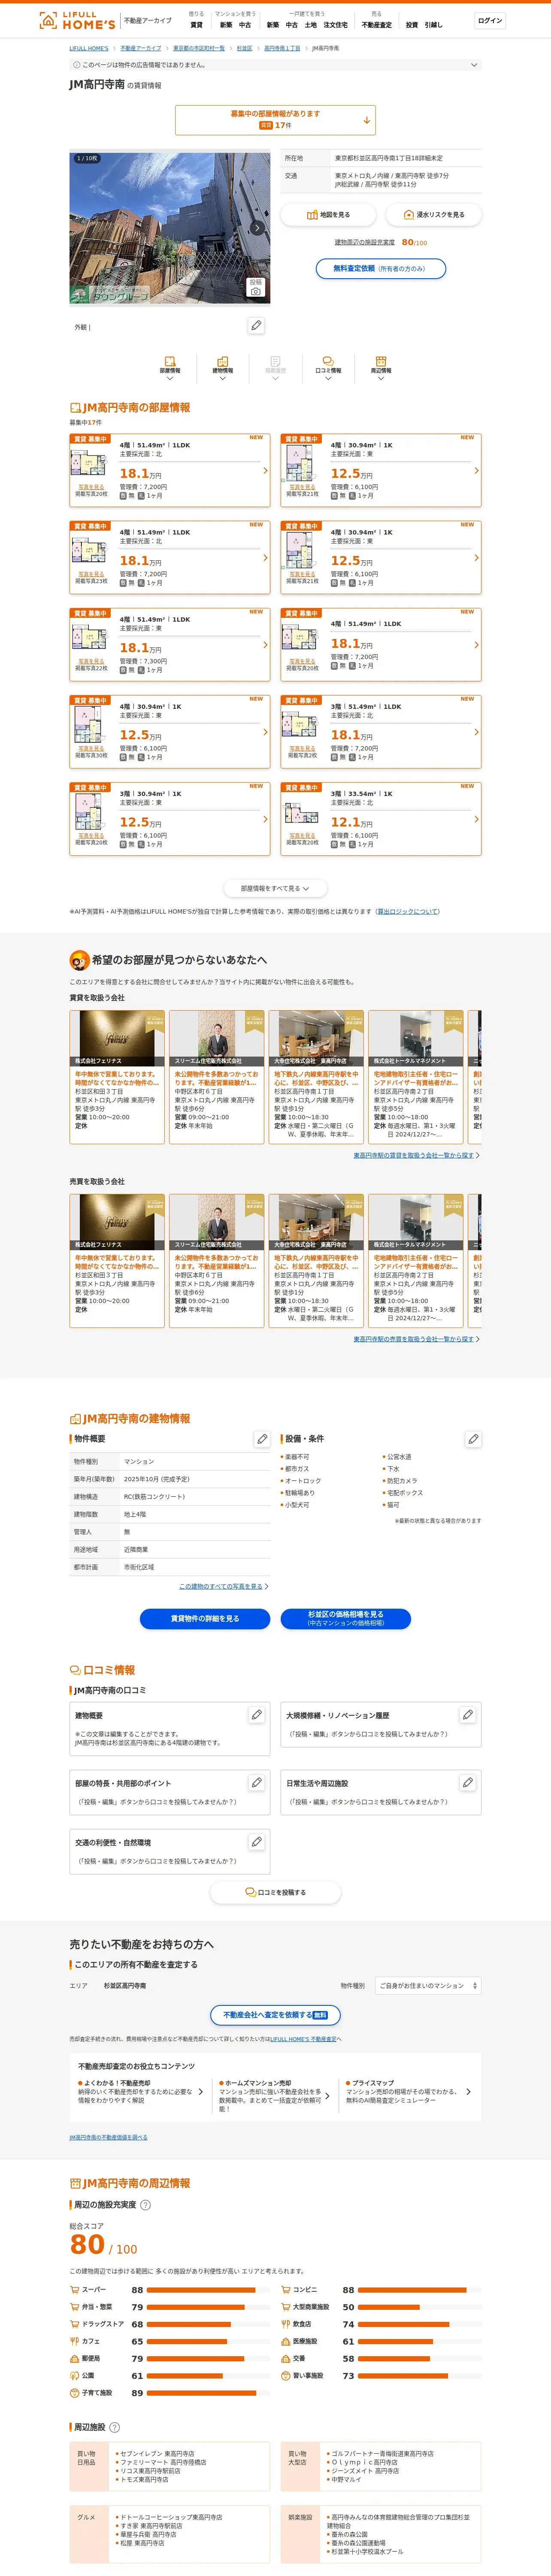Screen dimensions: 551x2576
Task: Open 杉並区 breadcrumb link
Action: tap(244, 48)
